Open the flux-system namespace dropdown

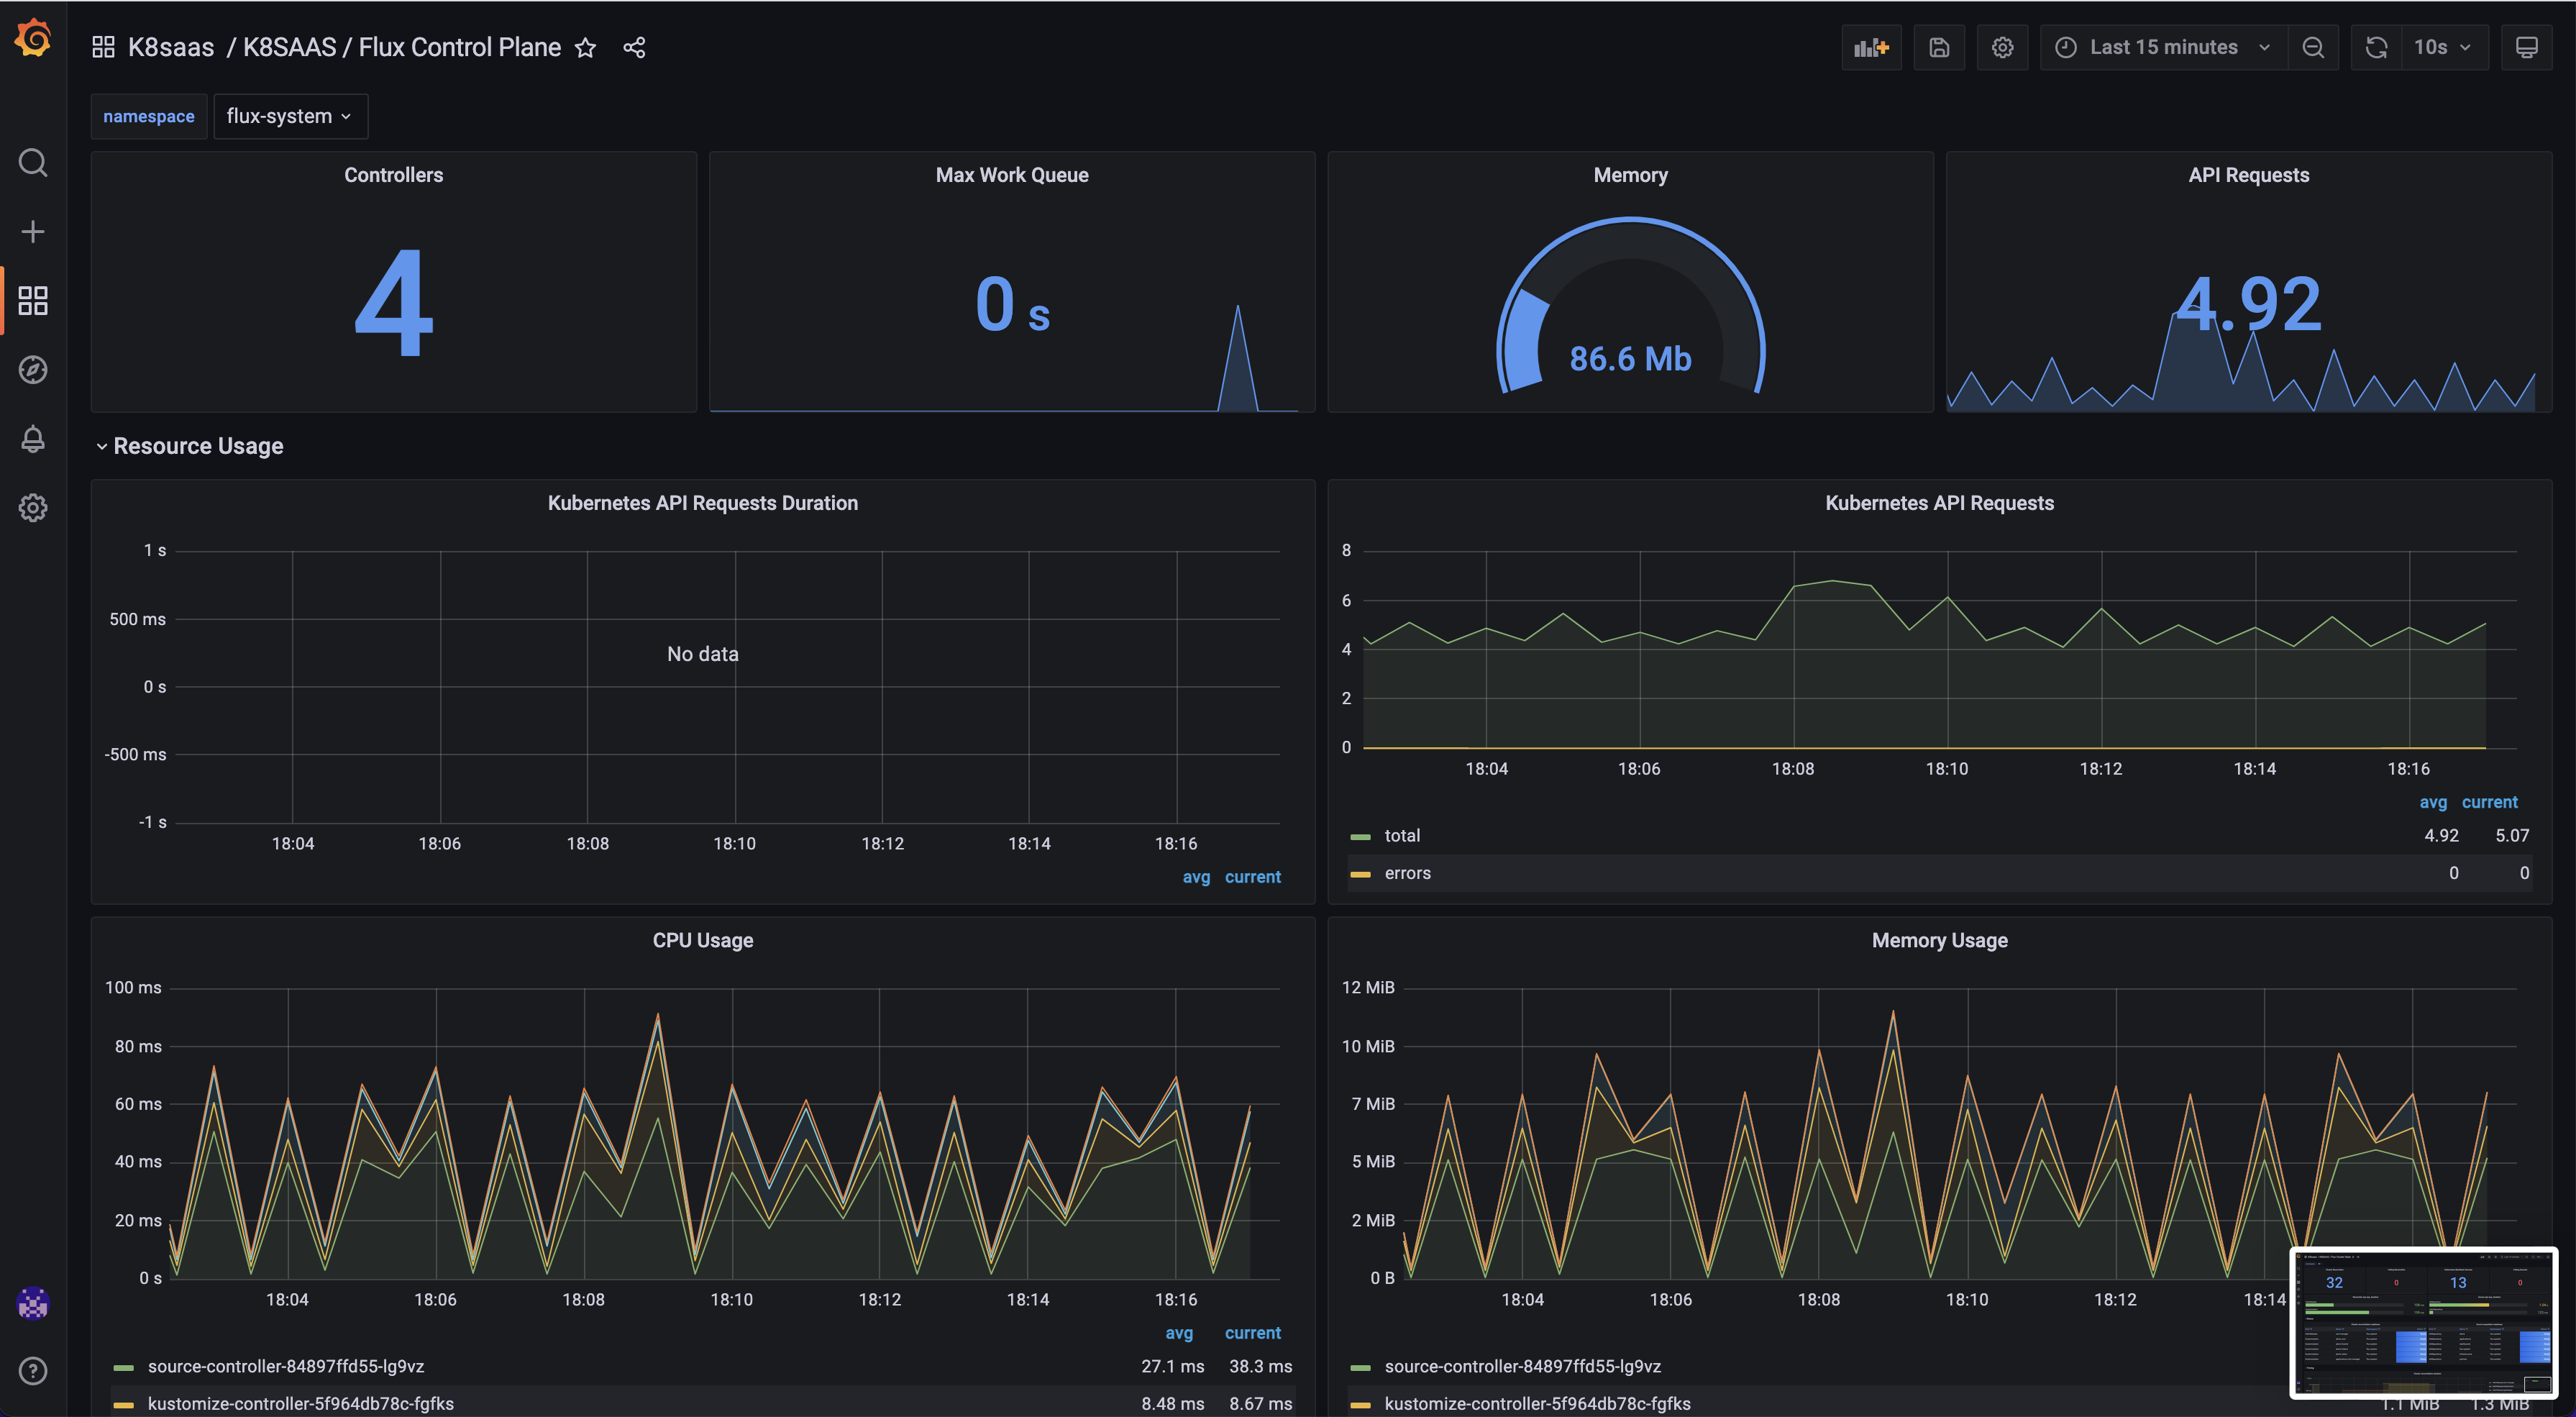[290, 116]
